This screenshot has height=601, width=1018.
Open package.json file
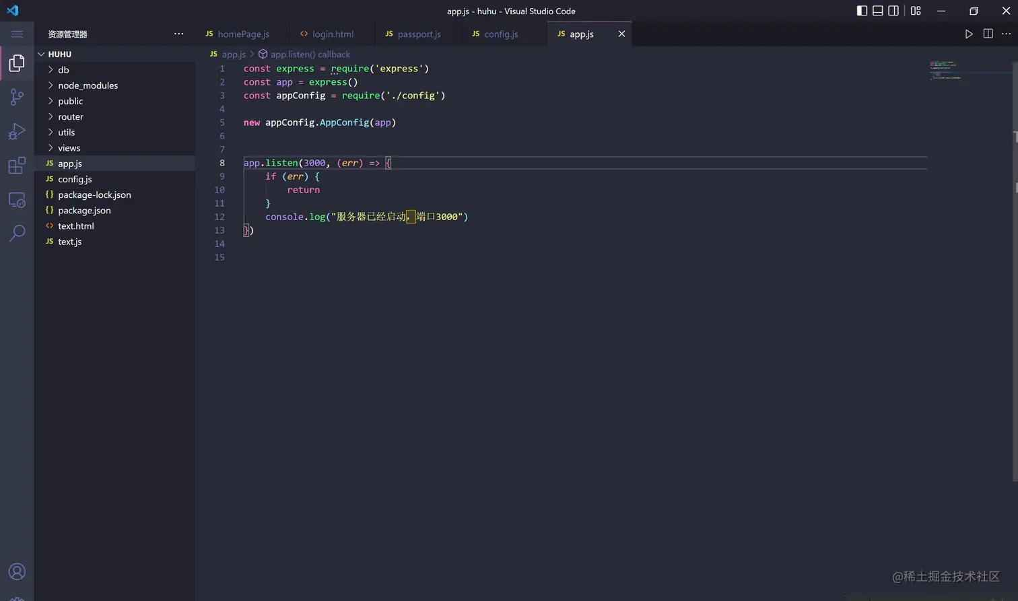pyautogui.click(x=114, y=210)
